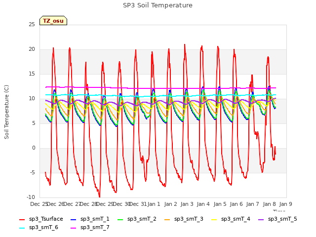Click the Jan 5 x-axis tick label
This screenshot has height=237, width=316.
pyautogui.click(x=220, y=204)
